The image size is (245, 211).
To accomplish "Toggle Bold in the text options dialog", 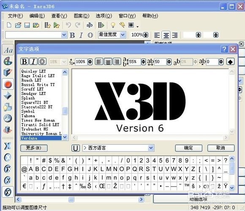I will [24, 62].
